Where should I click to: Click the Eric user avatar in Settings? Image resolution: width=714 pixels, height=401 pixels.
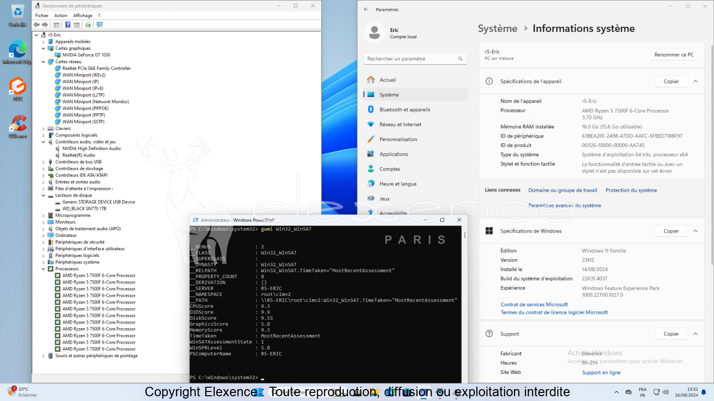pos(375,33)
